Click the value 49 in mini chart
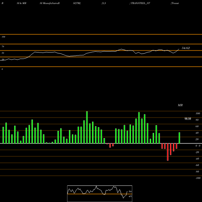Viewport: 202px width, 202px height. point(130,196)
